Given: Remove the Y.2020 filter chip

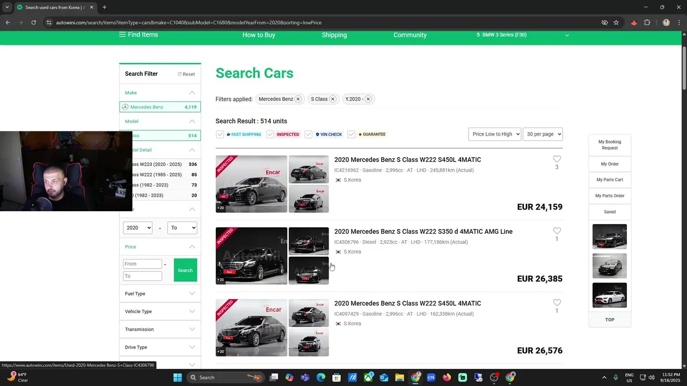Looking at the screenshot, I should (x=368, y=99).
